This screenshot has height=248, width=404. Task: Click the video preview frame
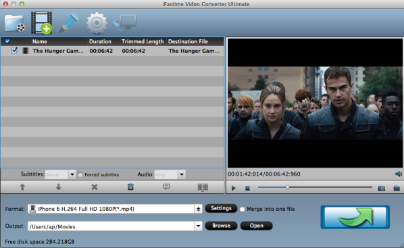tap(315, 103)
